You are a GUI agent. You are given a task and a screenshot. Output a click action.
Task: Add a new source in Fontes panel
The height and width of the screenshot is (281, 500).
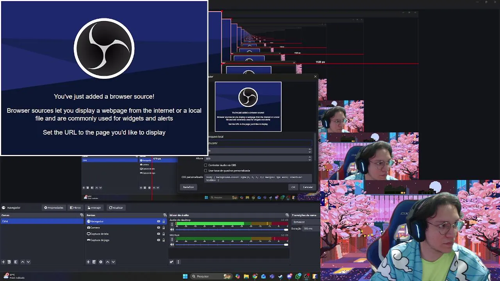point(88,262)
